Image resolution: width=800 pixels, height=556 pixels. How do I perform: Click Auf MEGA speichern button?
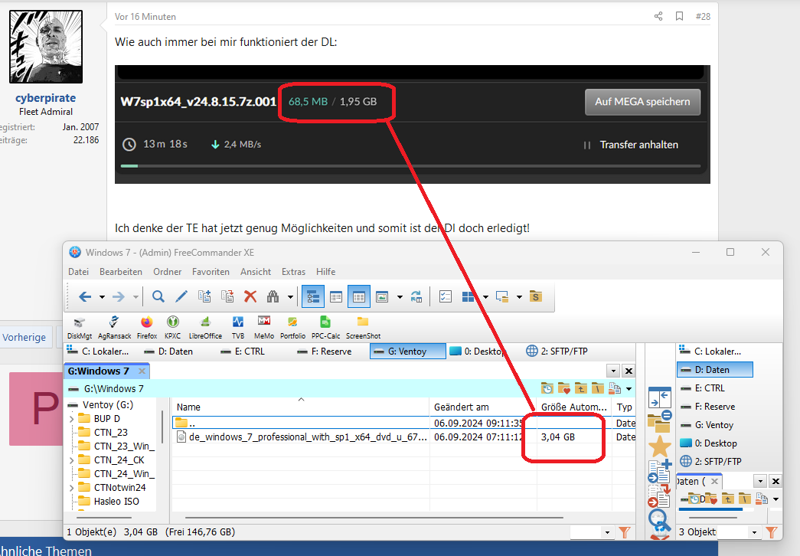(642, 102)
